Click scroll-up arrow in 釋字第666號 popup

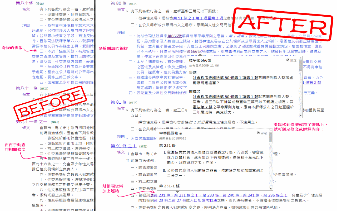tap(301, 58)
